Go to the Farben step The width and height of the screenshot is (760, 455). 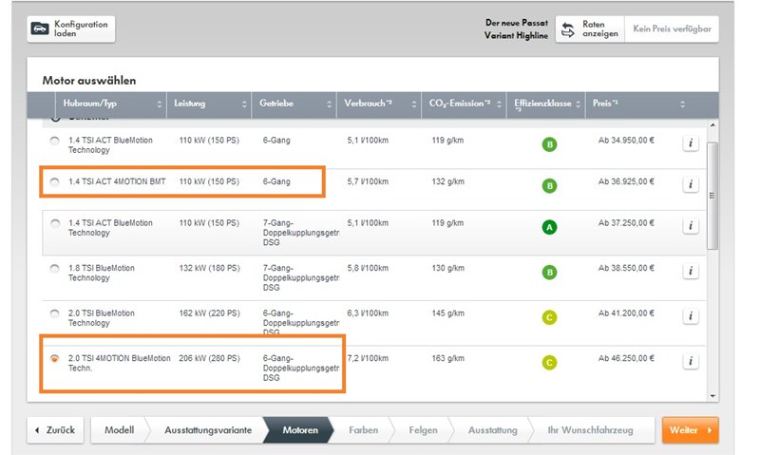[x=364, y=430]
